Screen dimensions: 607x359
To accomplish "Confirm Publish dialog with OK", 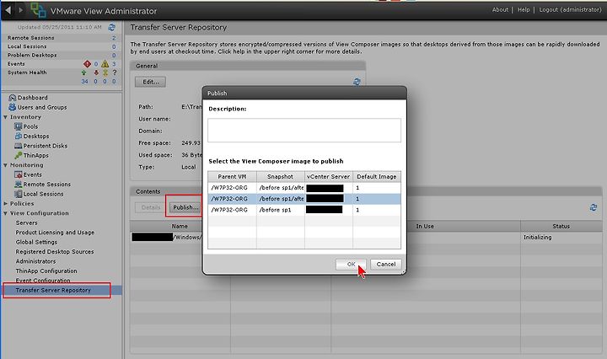I will [351, 265].
